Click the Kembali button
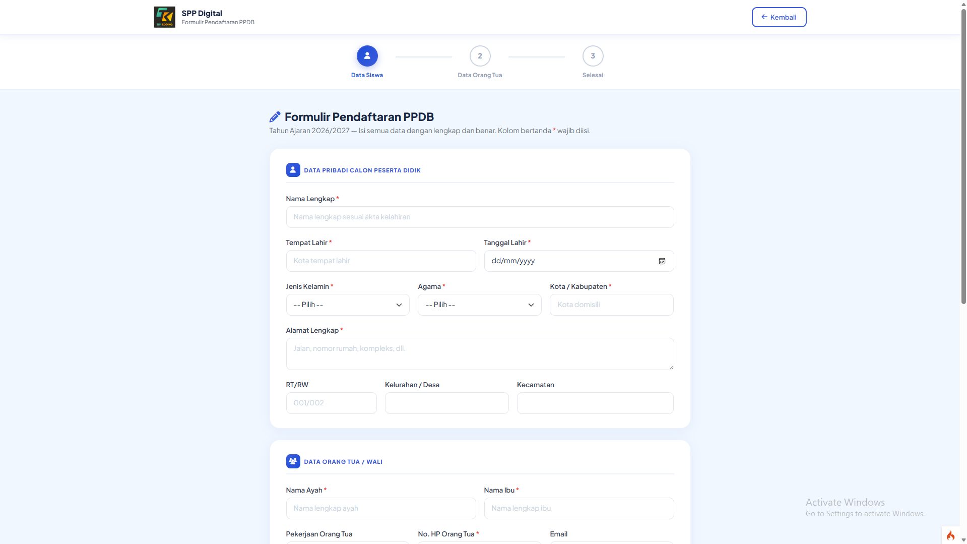Viewport: 967px width, 544px height. click(x=779, y=17)
